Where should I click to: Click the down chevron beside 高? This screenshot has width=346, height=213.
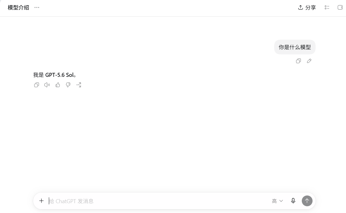point(281,201)
